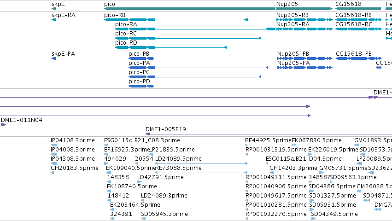
Task: Select the LD24089.3prime EST entry
Action: 164,196
